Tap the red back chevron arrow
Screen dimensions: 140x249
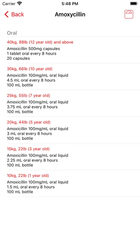pyautogui.click(x=6, y=14)
